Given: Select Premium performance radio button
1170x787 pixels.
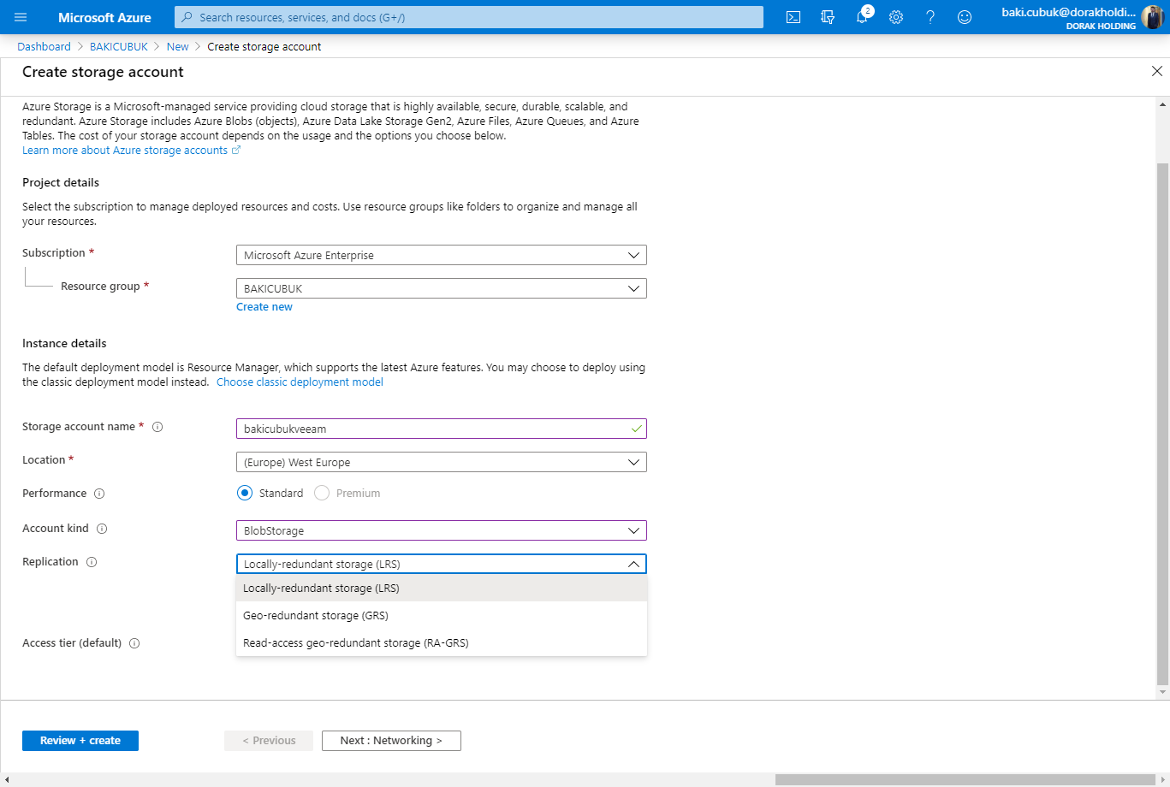Looking at the screenshot, I should (322, 493).
